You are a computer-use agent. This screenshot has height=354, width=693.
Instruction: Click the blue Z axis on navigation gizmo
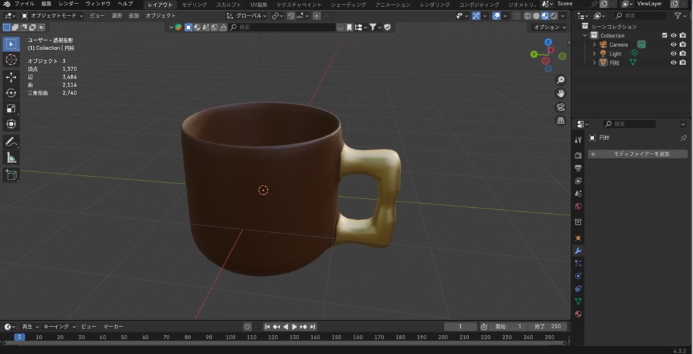[x=548, y=42]
